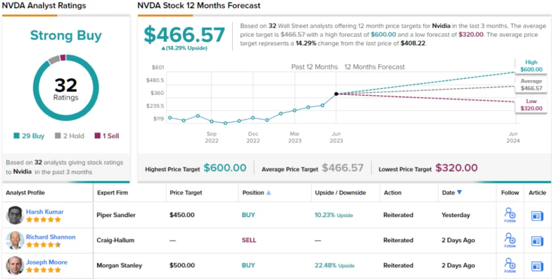
Task: Click the maroon Sell legend swatch
Action: (97, 136)
